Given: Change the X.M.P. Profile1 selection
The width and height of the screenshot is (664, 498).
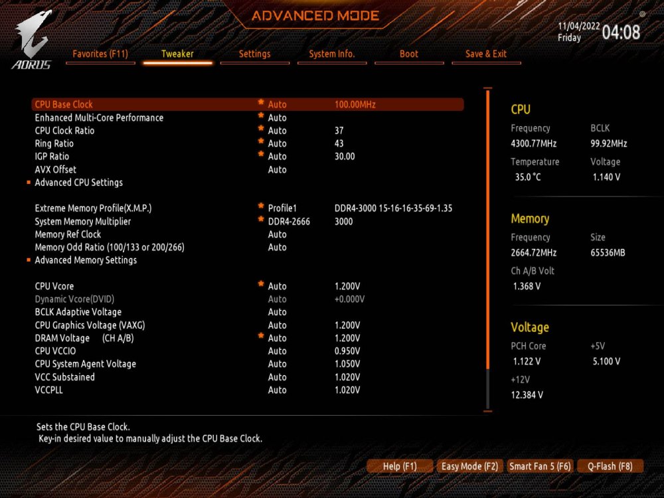Looking at the screenshot, I should pos(282,208).
